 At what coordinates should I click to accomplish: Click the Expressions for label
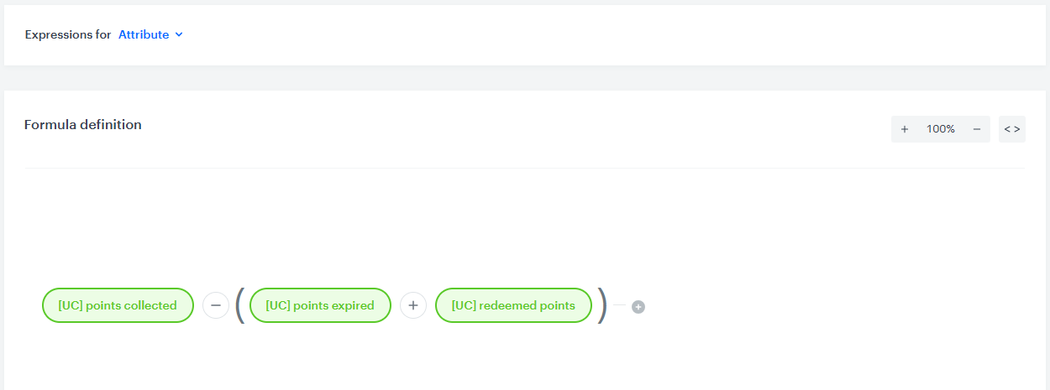point(68,34)
